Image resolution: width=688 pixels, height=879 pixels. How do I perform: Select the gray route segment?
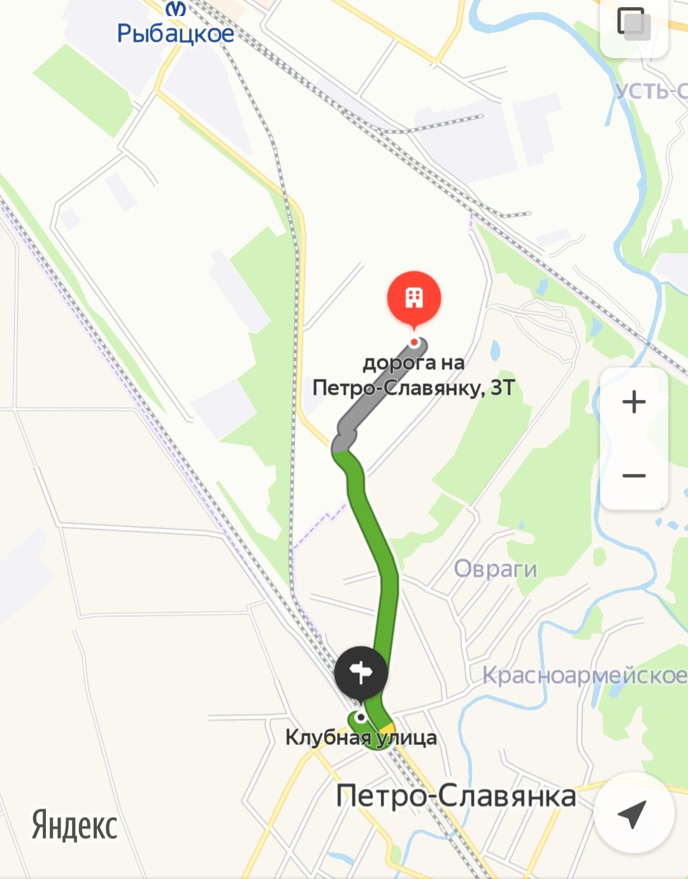pyautogui.click(x=380, y=395)
